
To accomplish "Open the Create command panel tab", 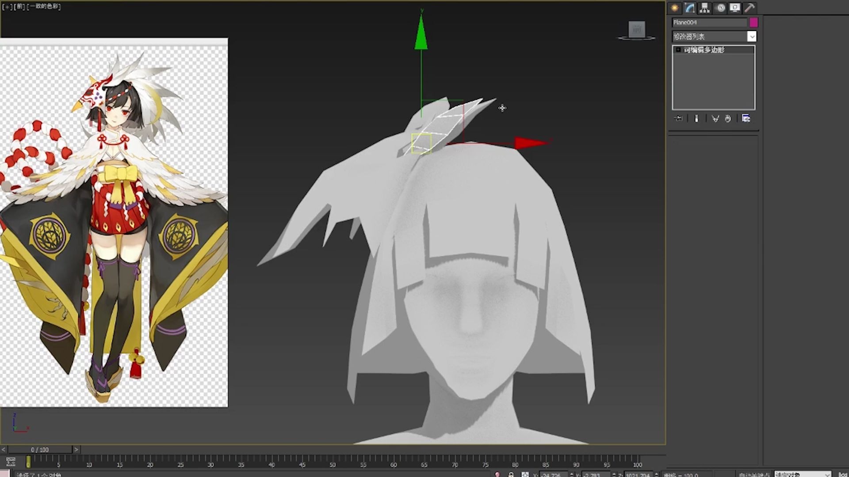I will tap(675, 8).
